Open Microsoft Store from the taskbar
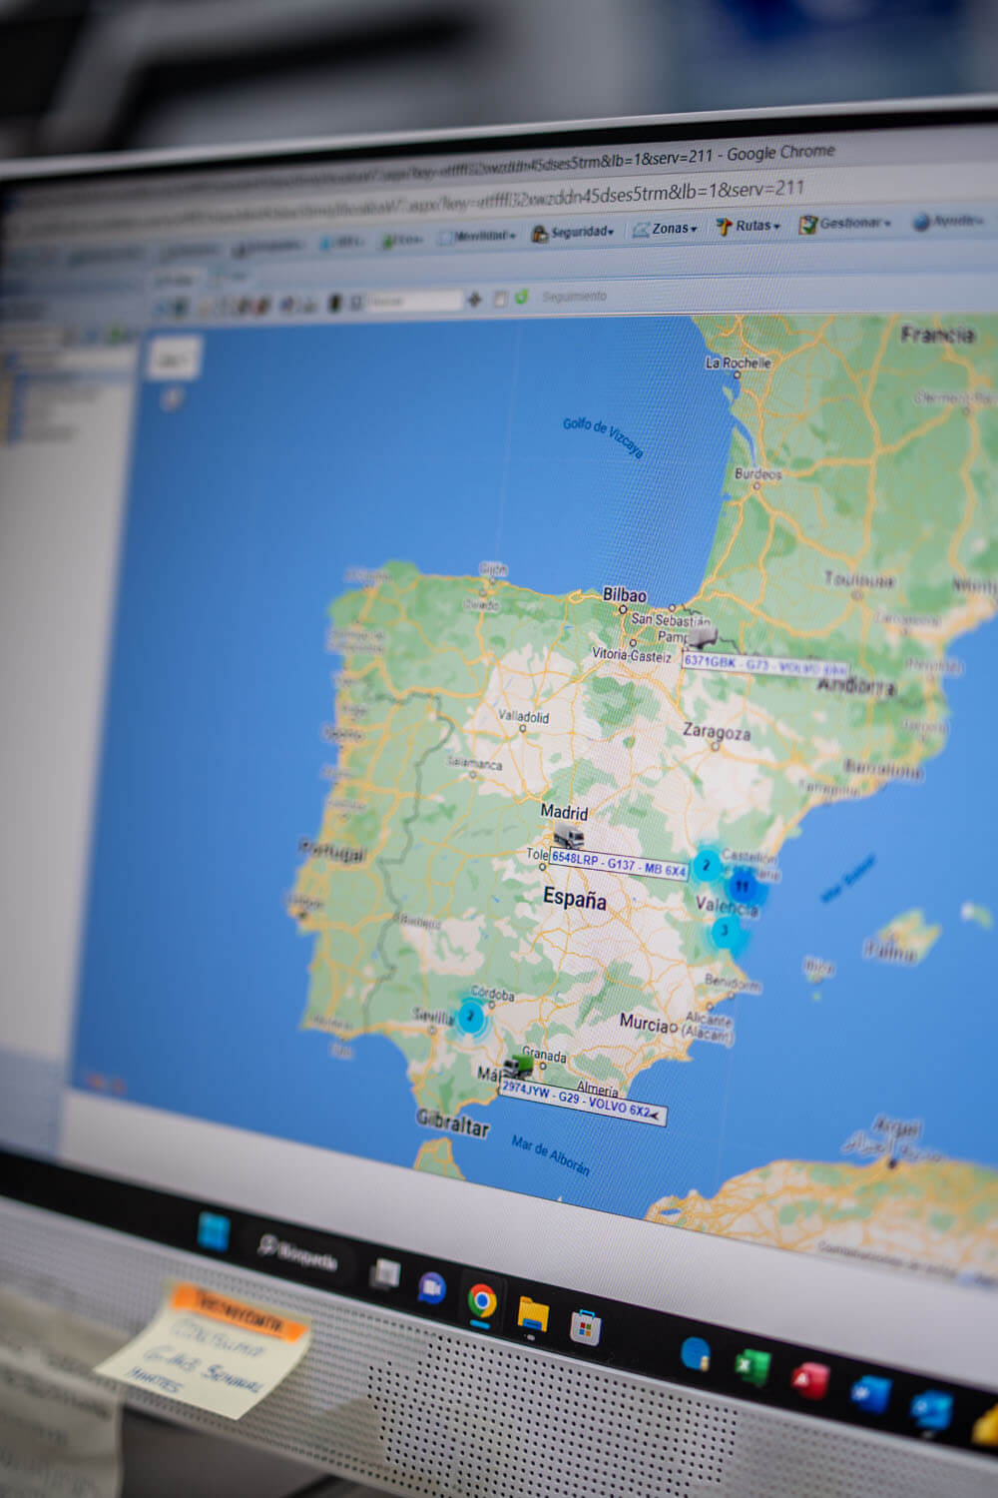Image resolution: width=998 pixels, height=1498 pixels. tap(585, 1327)
